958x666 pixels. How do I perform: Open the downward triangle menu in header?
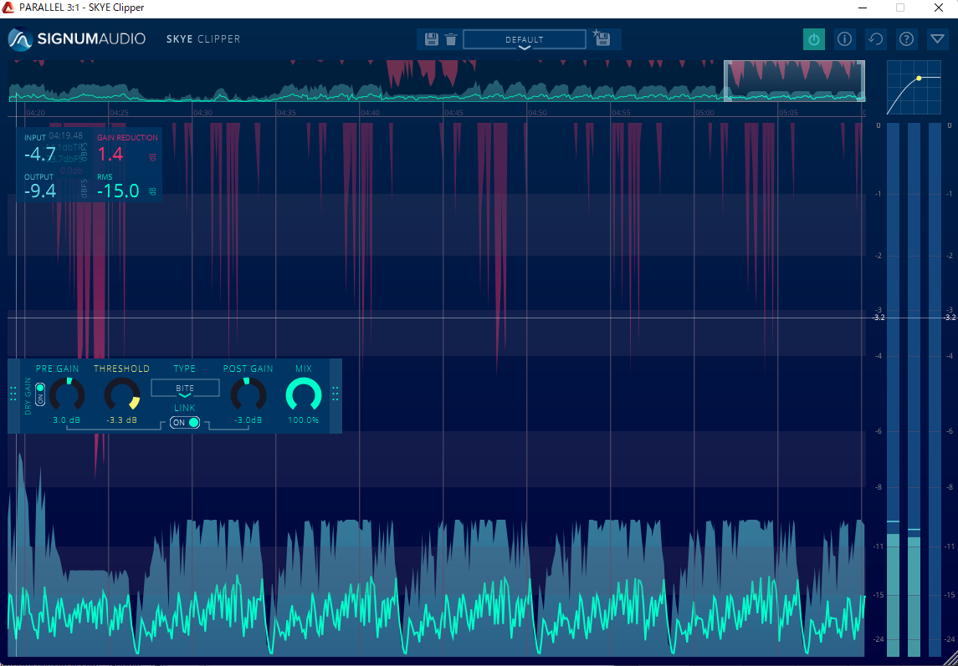(937, 39)
